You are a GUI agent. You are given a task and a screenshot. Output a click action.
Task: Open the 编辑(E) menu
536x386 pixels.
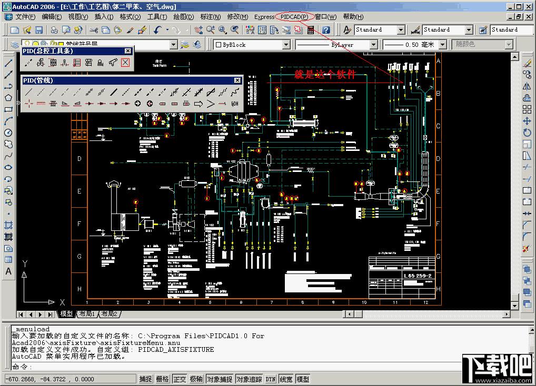[51, 17]
